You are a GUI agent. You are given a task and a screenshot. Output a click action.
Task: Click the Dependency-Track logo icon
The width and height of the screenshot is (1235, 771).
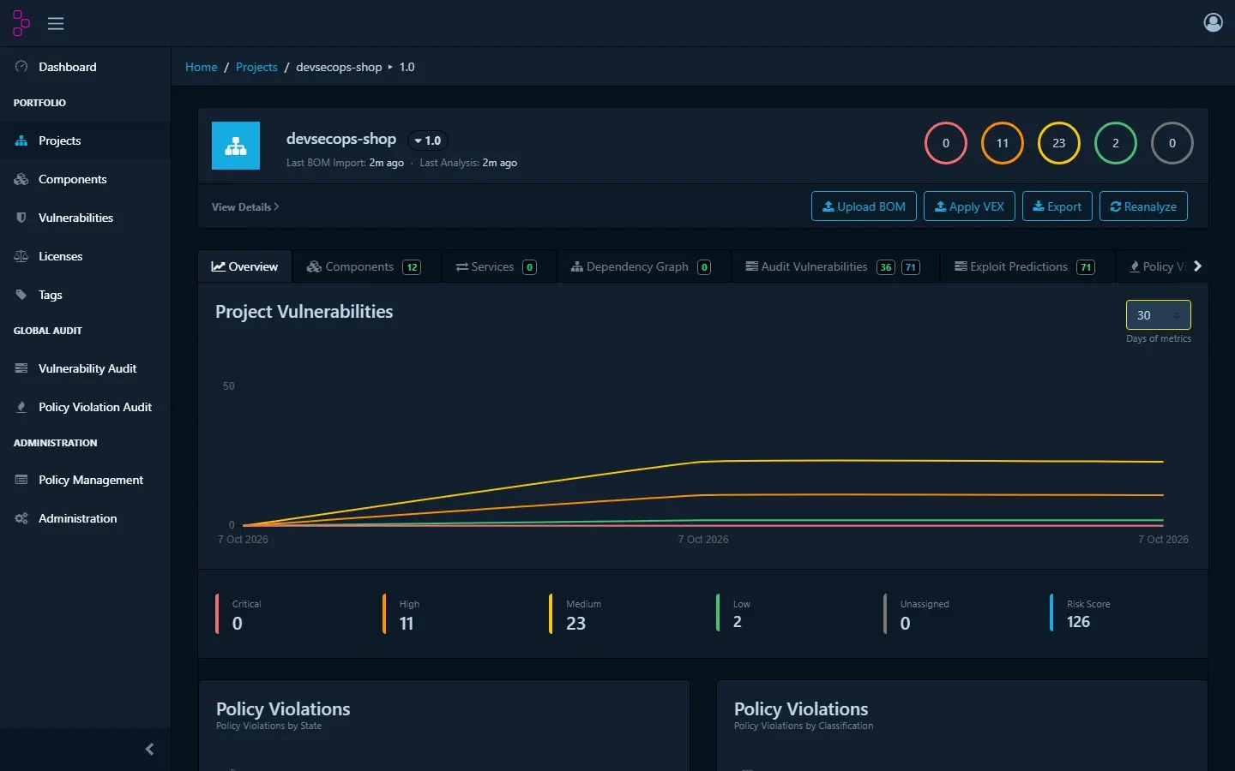coord(21,23)
